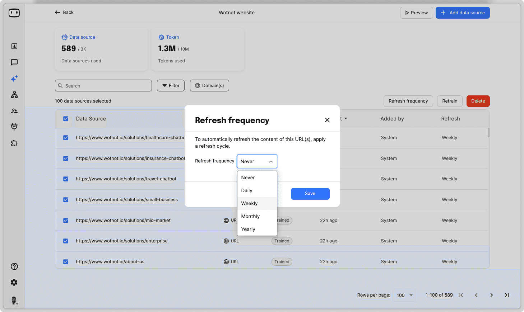
Task: Open the wotnot.io/about-us URL
Action: pyautogui.click(x=110, y=262)
